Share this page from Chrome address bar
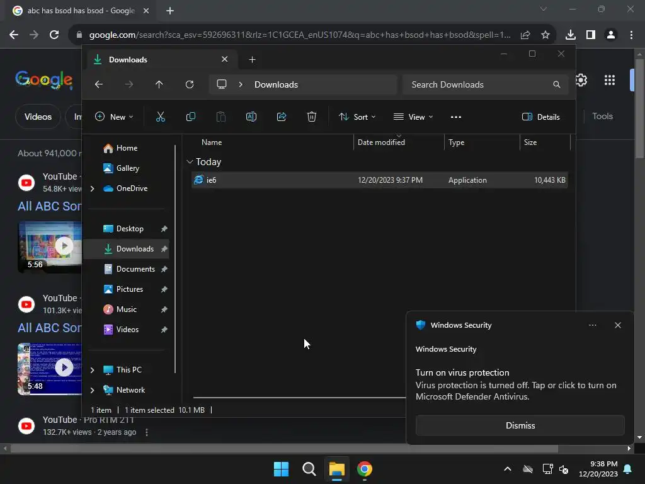Image resolution: width=645 pixels, height=484 pixels. tap(525, 35)
